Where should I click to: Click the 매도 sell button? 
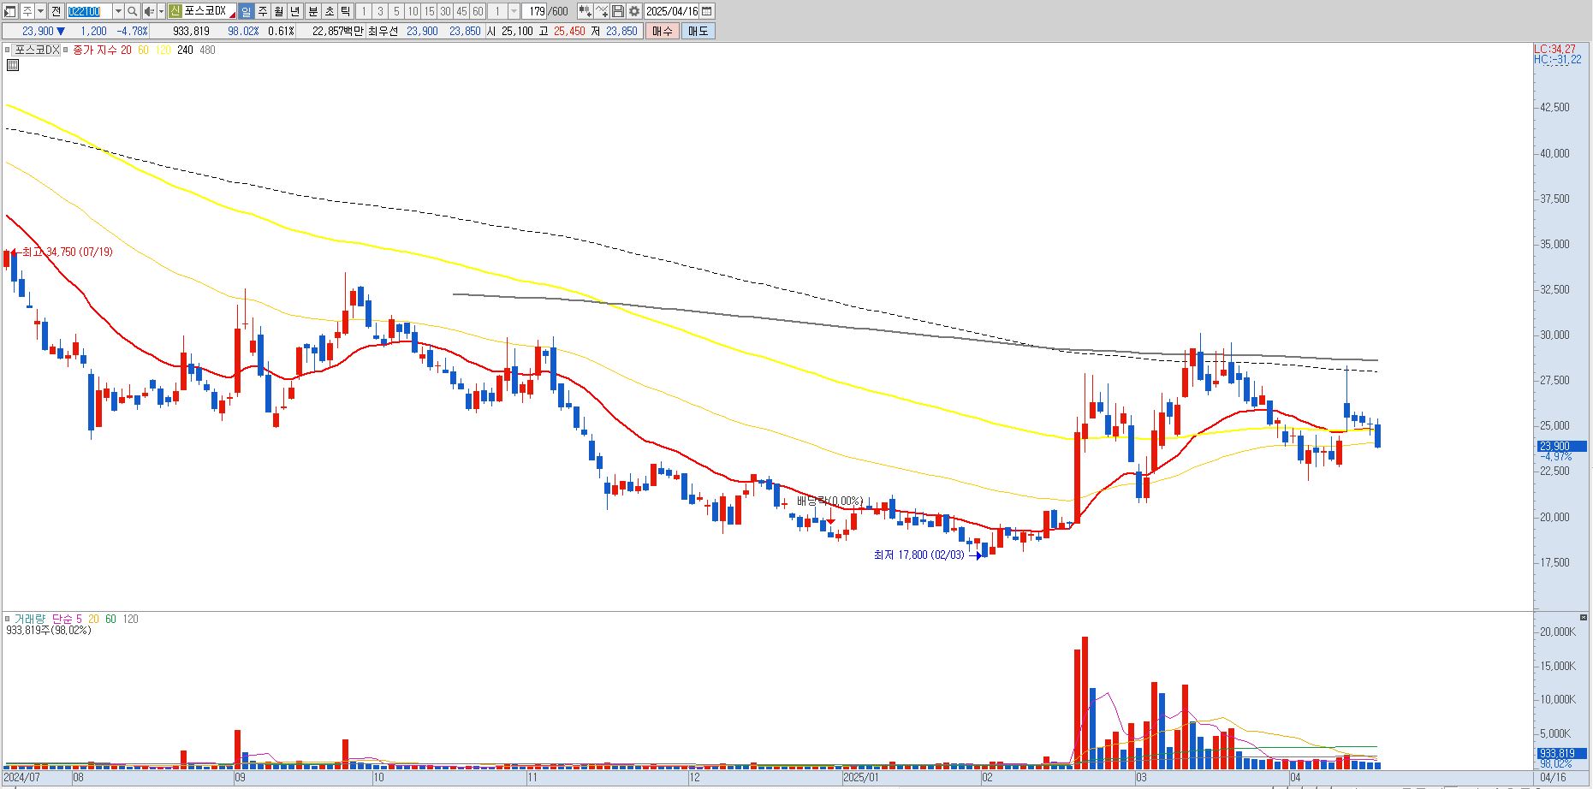(x=698, y=31)
